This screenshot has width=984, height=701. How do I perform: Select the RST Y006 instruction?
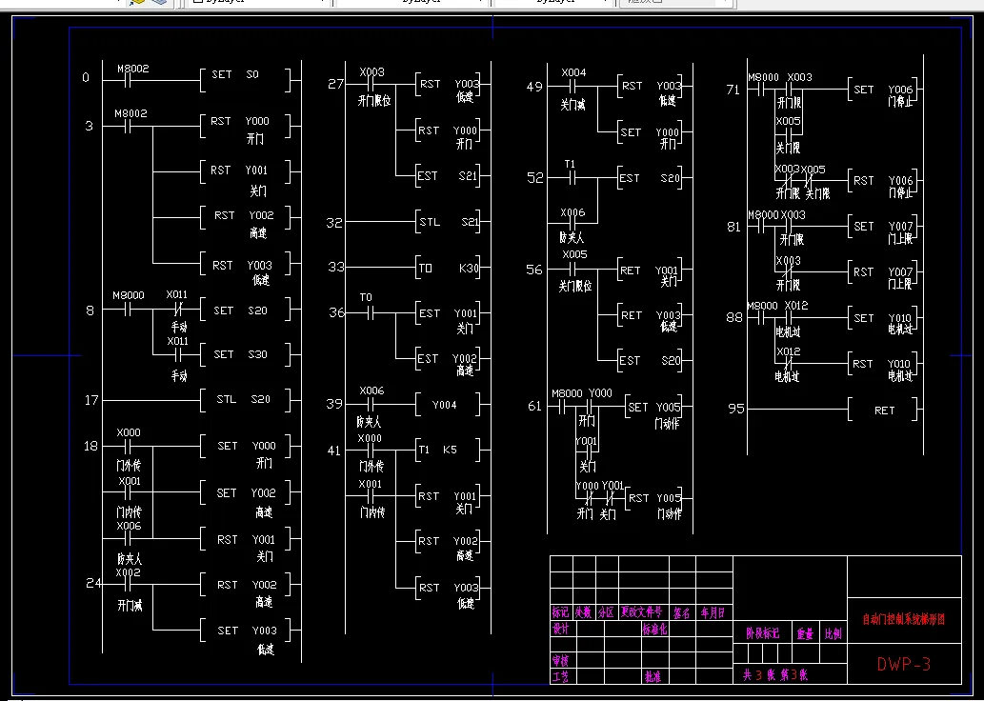tap(884, 181)
